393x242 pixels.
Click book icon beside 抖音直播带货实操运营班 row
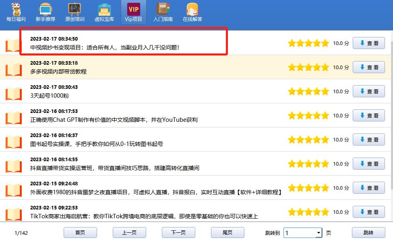point(14,166)
